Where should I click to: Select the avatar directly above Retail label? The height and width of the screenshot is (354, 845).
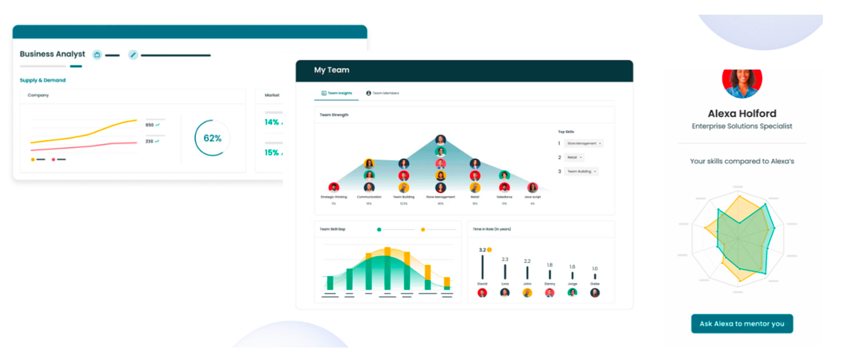[x=475, y=187]
